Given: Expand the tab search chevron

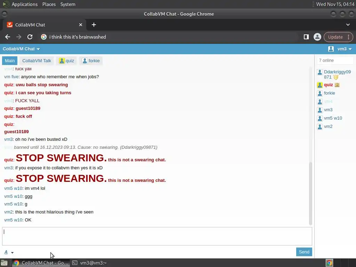Looking at the screenshot, I should point(348,25).
